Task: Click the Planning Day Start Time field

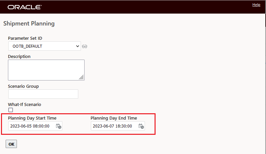Action: (32, 126)
